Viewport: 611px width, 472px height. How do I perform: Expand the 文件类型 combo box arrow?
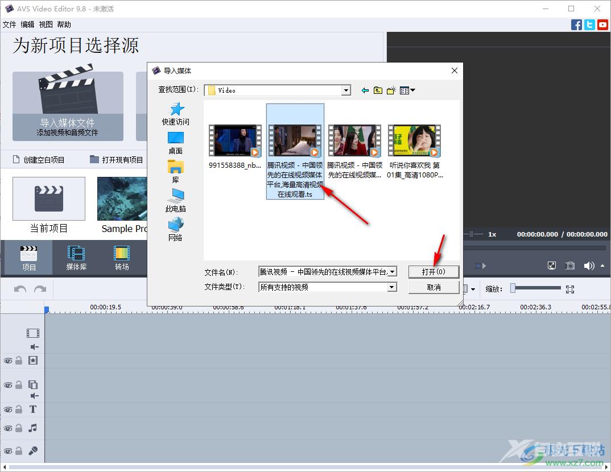point(392,287)
